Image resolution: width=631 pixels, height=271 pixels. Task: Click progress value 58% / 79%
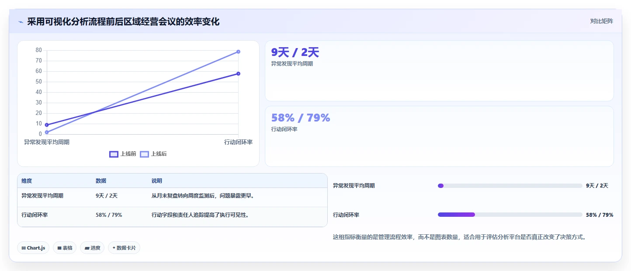600,215
